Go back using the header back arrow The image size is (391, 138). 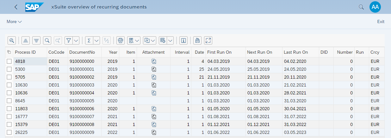coord(16,7)
